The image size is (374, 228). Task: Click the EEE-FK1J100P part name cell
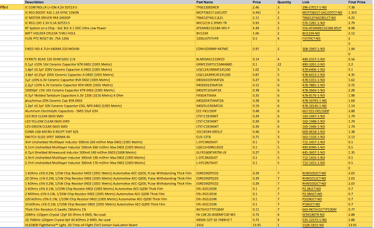pos(223,111)
